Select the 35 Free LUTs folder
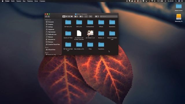This screenshot has width=185, height=104. tap(68, 22)
